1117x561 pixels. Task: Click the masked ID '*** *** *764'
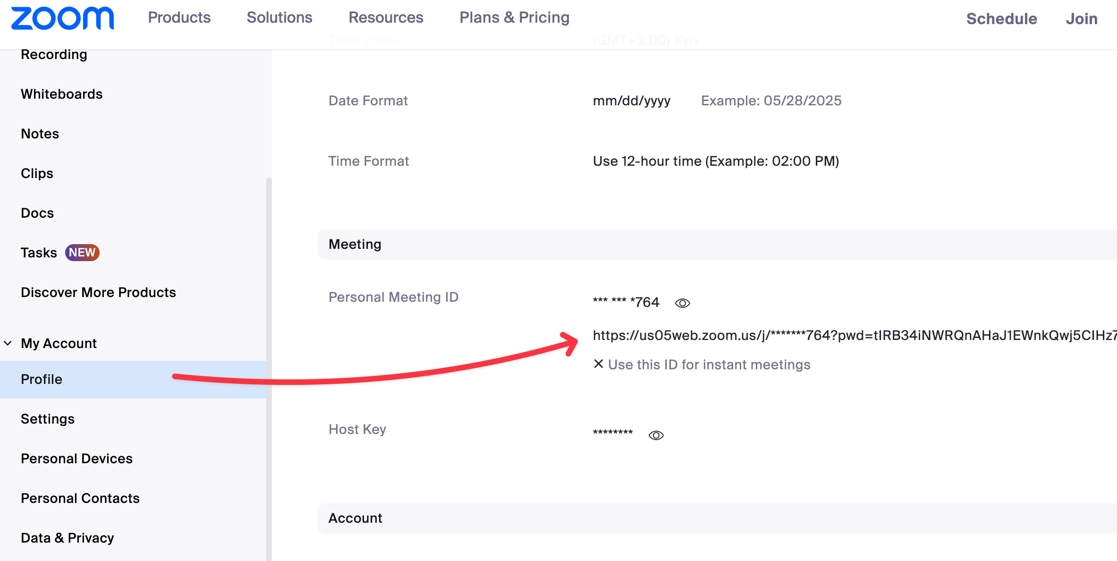626,302
